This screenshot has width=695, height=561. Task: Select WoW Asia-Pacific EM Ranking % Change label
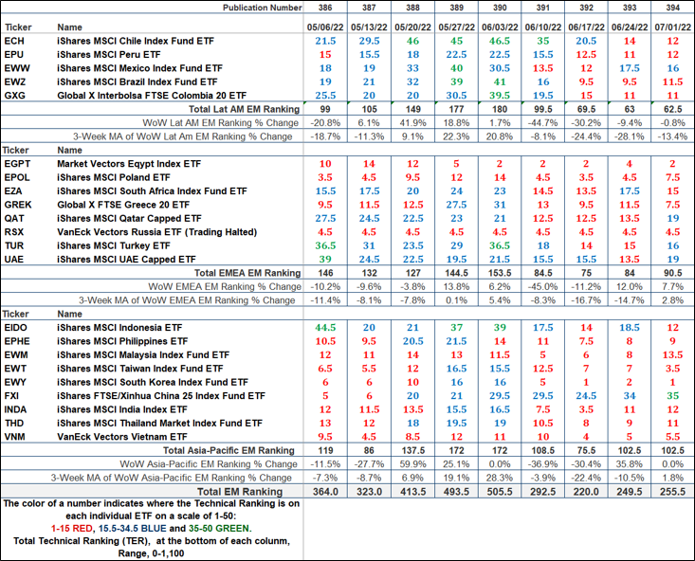click(x=209, y=465)
